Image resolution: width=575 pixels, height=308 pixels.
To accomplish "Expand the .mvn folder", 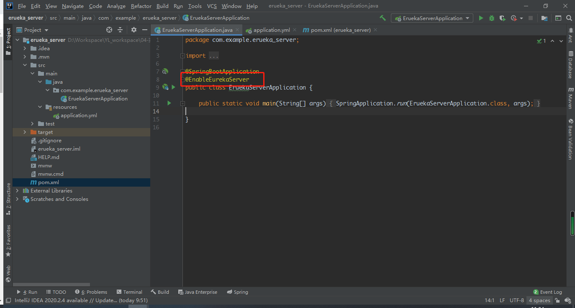I will tap(25, 57).
